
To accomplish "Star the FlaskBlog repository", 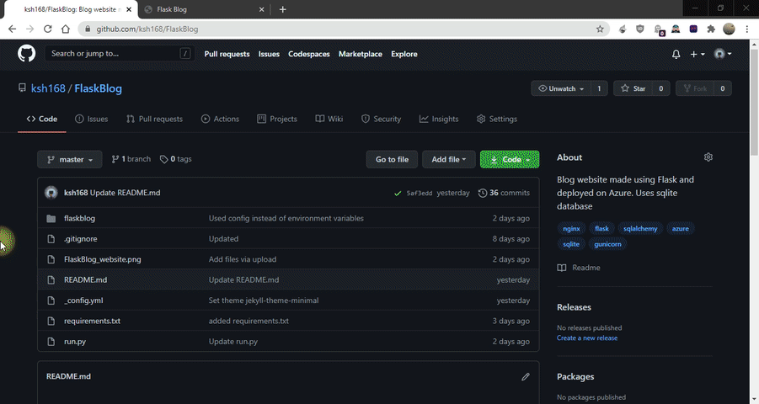I will 633,88.
